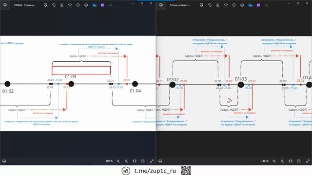
Task: Toggle filmstrip in left СХЕМА window
Action: point(4,161)
